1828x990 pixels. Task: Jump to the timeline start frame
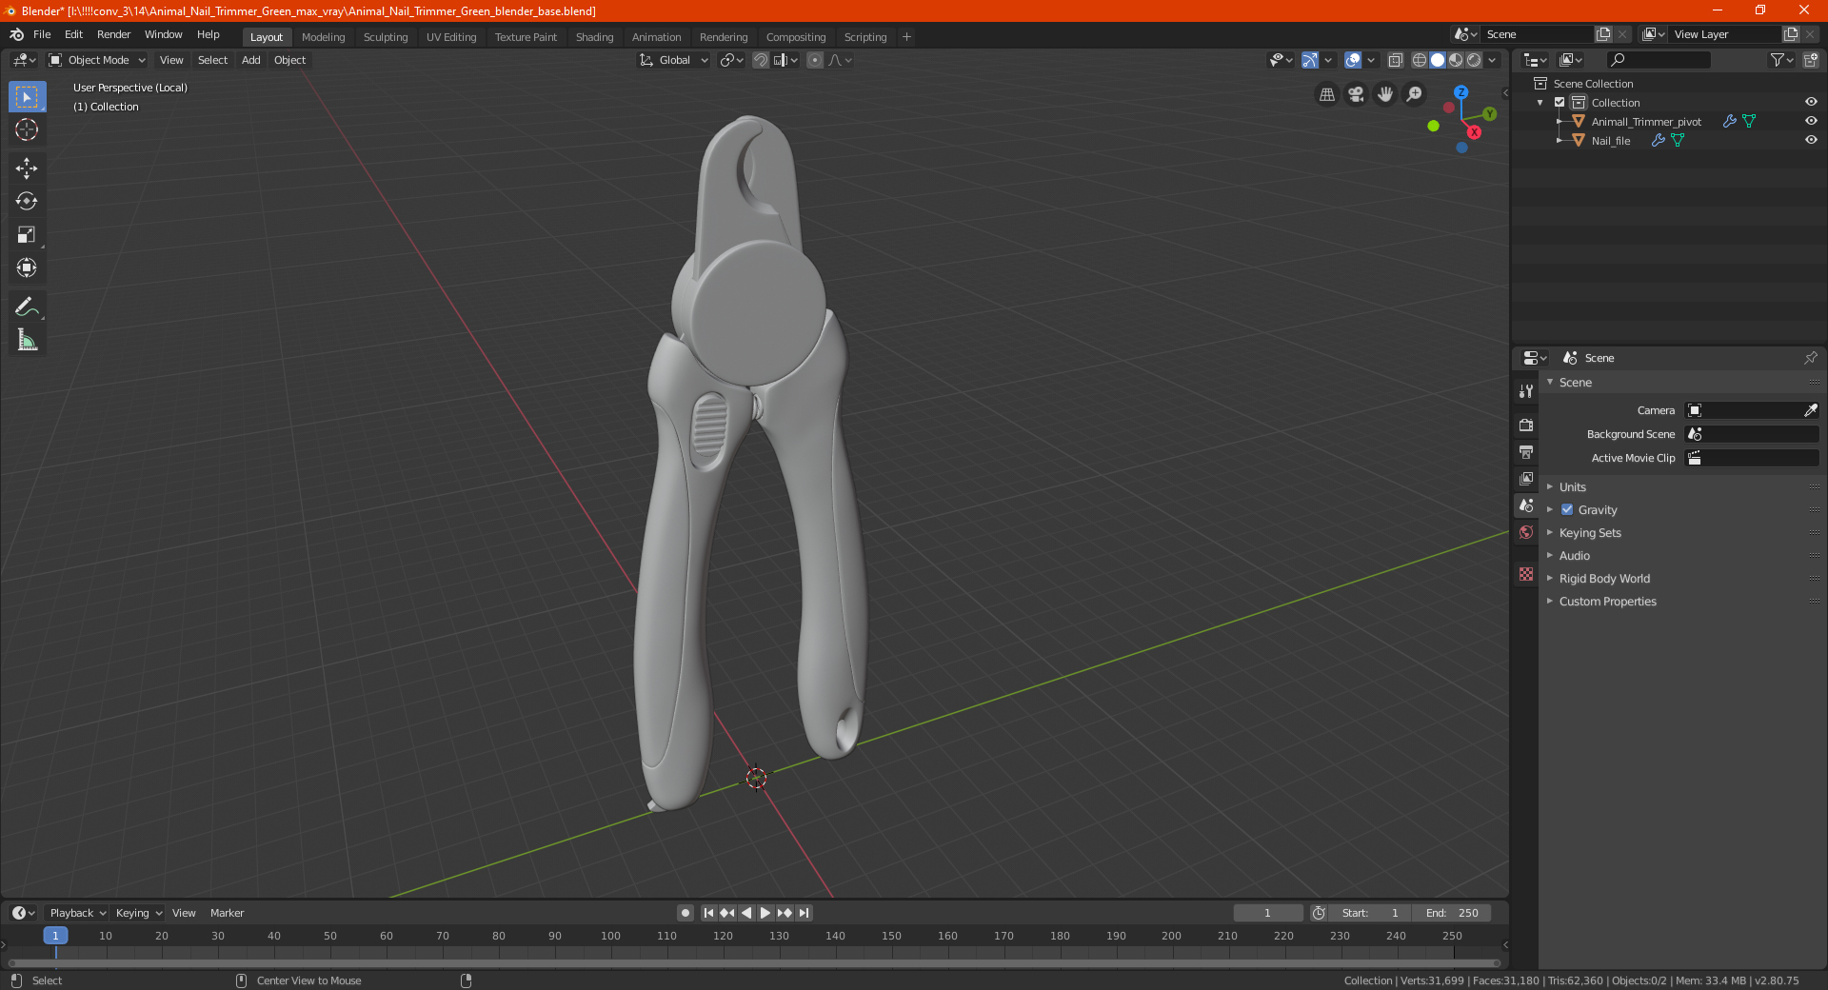(708, 913)
